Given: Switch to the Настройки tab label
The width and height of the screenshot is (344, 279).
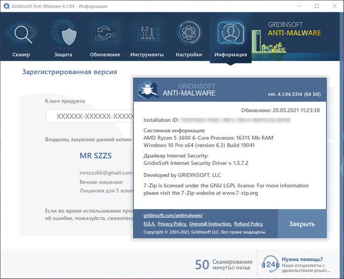Looking at the screenshot, I should point(188,54).
